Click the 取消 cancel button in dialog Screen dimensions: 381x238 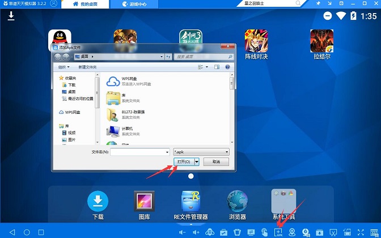216,161
